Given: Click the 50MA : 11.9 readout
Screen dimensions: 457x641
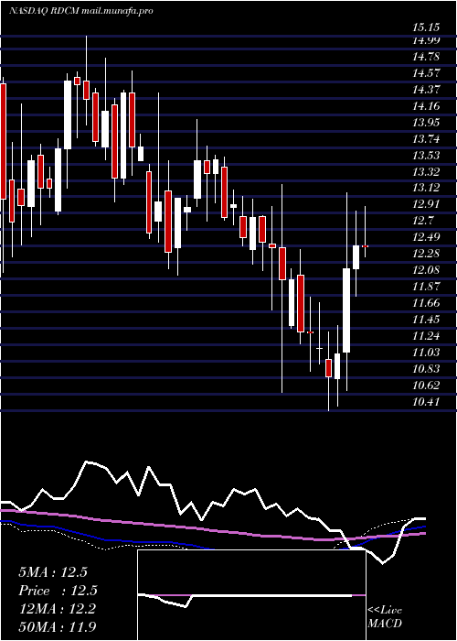Looking at the screenshot, I should [x=57, y=626].
